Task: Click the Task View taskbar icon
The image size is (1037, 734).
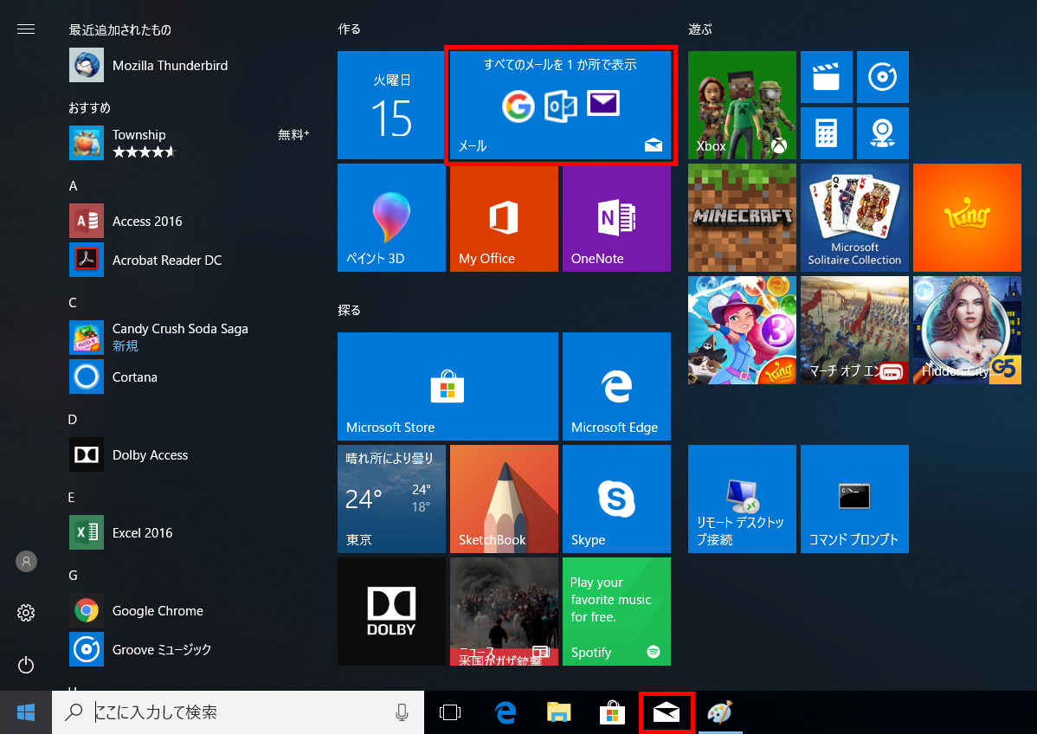Action: point(450,712)
